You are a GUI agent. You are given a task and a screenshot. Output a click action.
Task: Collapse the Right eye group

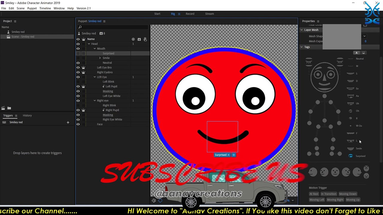tap(95, 101)
